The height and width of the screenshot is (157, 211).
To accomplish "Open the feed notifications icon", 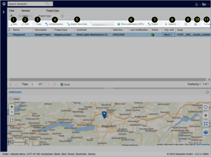I will pos(204,4).
